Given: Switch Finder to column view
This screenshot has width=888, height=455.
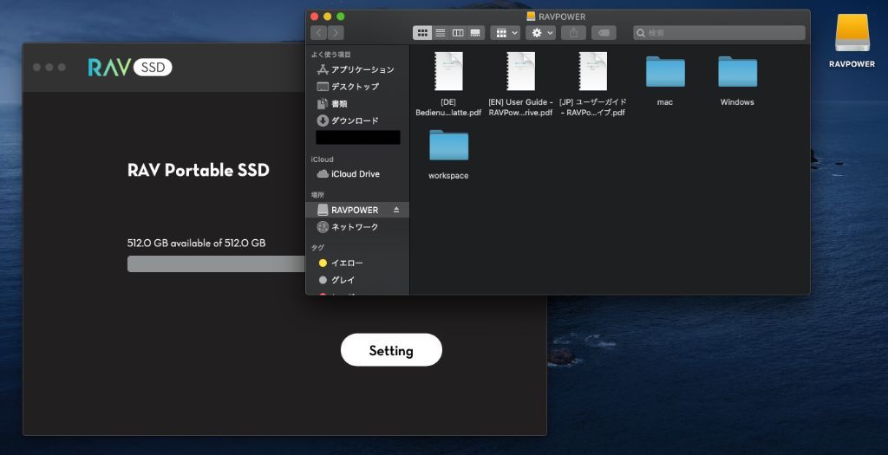Looking at the screenshot, I should point(458,33).
